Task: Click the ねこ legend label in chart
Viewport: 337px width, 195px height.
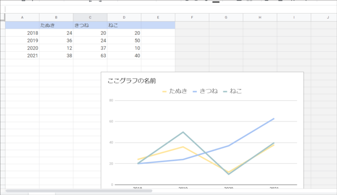Action: (236, 91)
